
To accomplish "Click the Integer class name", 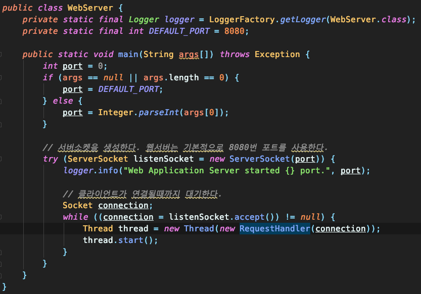I will (115, 112).
